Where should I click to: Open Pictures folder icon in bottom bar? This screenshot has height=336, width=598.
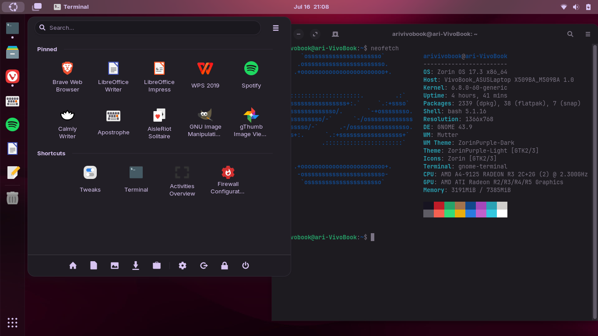(x=115, y=266)
